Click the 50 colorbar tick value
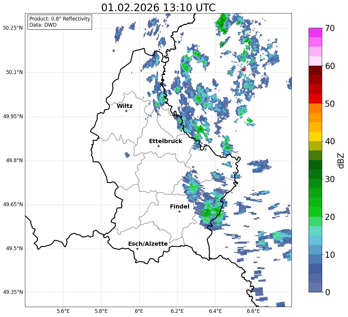Image resolution: width=348 pixels, height=317 pixels. point(330,104)
